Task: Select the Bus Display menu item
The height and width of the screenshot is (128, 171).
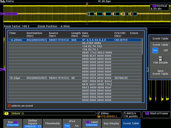Action: coord(111,123)
